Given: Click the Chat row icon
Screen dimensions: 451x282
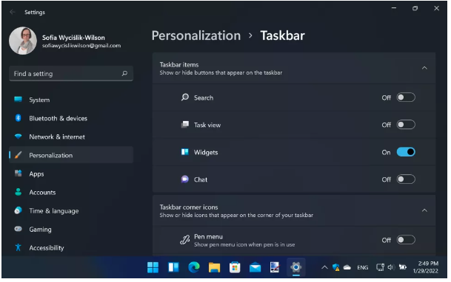Looking at the screenshot, I should 185,179.
